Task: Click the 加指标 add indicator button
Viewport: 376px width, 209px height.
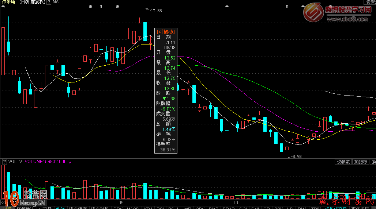Action: point(361,162)
